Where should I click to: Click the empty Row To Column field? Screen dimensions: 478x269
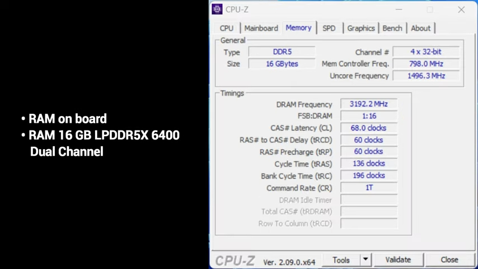pos(369,224)
